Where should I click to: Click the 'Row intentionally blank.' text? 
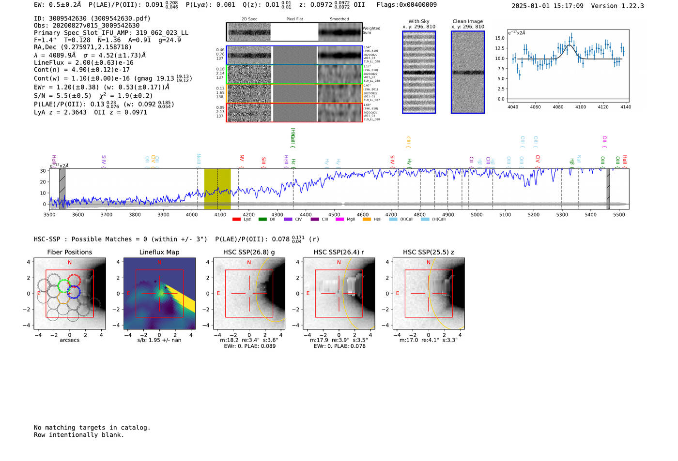pyautogui.click(x=79, y=435)
